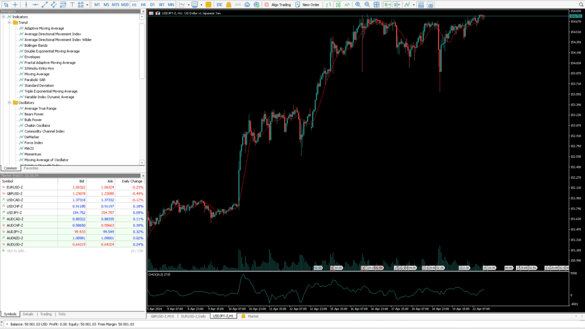Select the USDJPY-Z row in Market Watch
This screenshot has height=329, width=585.
[73, 212]
